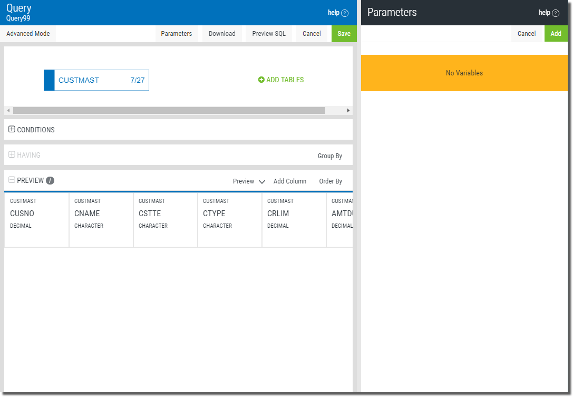
Task: Select the CTYPE column header
Action: pos(230,220)
